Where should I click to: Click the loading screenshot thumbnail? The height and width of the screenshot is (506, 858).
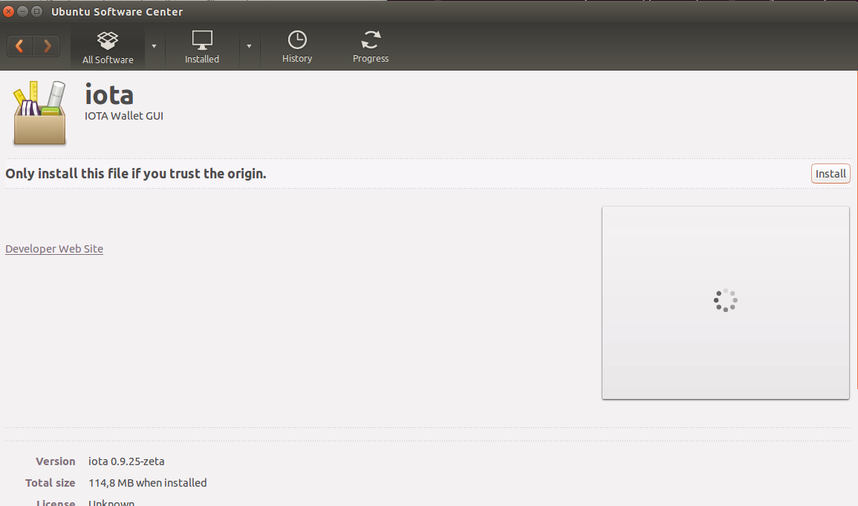point(726,302)
